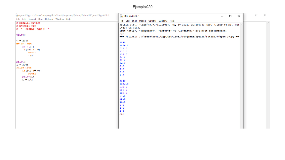Viewport: 285px width, 160px height.
Task: Click the shell scrollbar's up arrow
Action: click(241, 24)
